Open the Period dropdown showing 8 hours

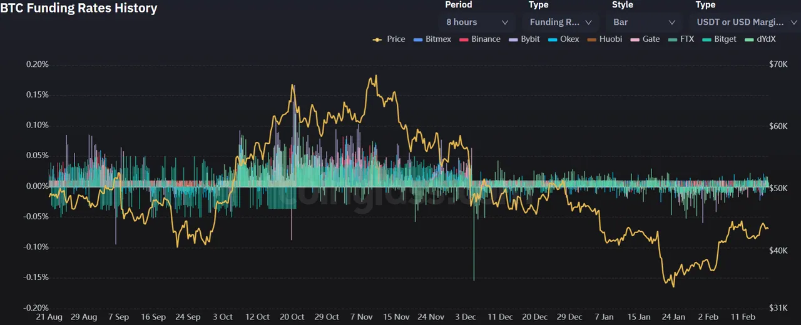pos(477,22)
